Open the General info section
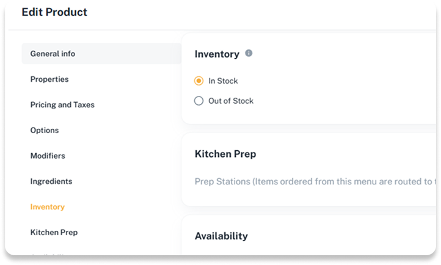The image size is (441, 265). tap(53, 54)
